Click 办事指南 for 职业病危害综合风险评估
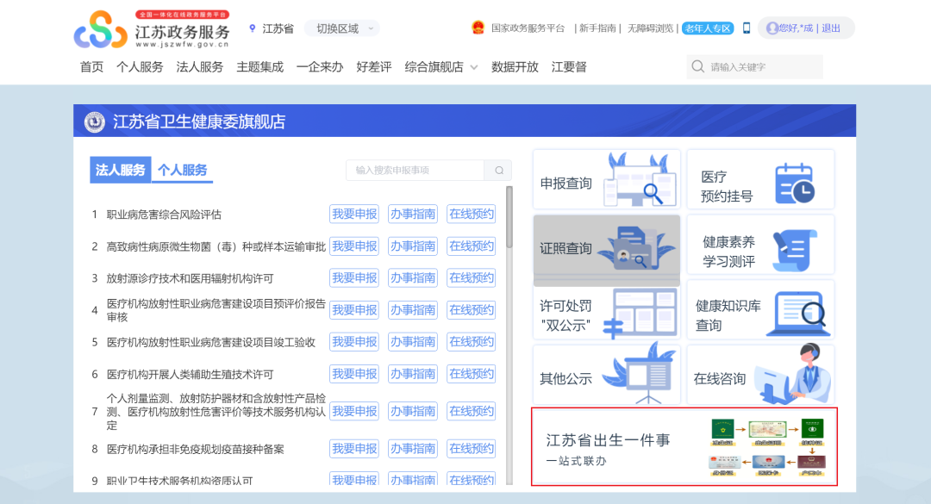 click(x=413, y=215)
